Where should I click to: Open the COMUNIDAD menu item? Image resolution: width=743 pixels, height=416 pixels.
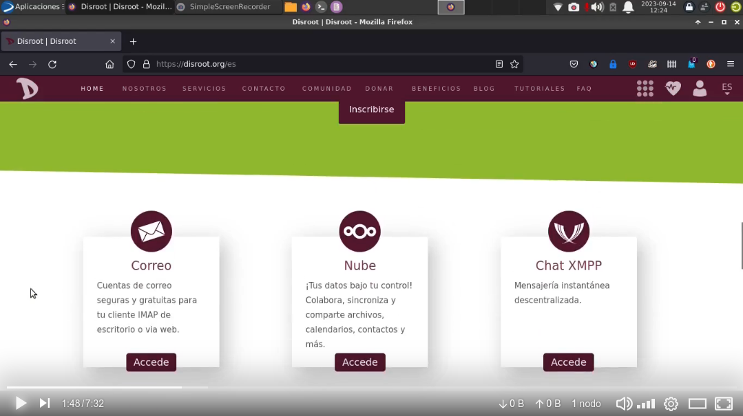click(x=327, y=89)
